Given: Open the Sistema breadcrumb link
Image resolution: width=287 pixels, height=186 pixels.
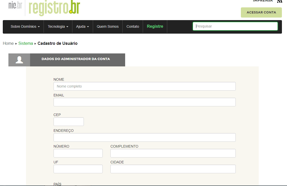Looking at the screenshot, I should pyautogui.click(x=26, y=43).
